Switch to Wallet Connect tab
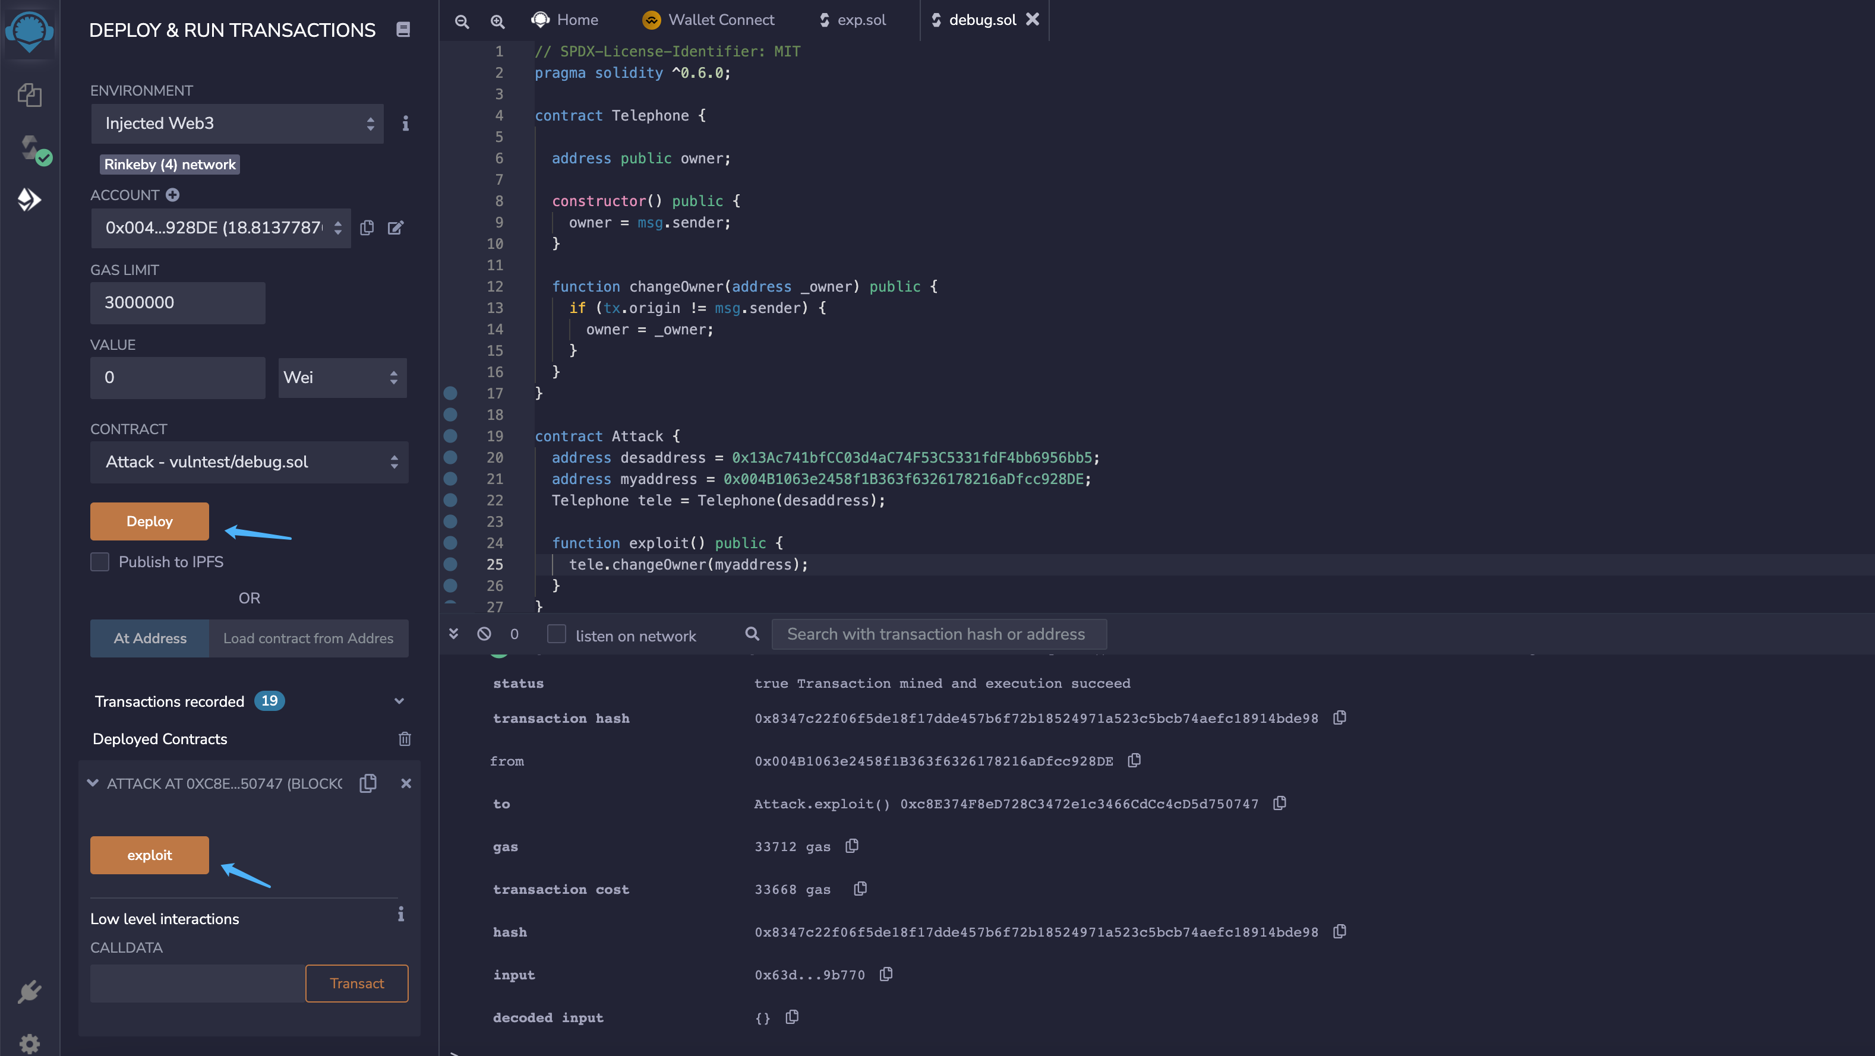Image resolution: width=1875 pixels, height=1056 pixels. 708,20
